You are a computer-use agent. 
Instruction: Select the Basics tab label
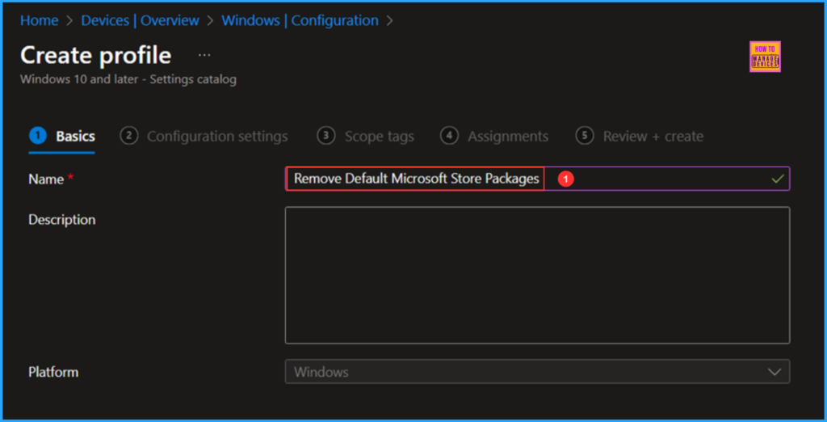[75, 137]
